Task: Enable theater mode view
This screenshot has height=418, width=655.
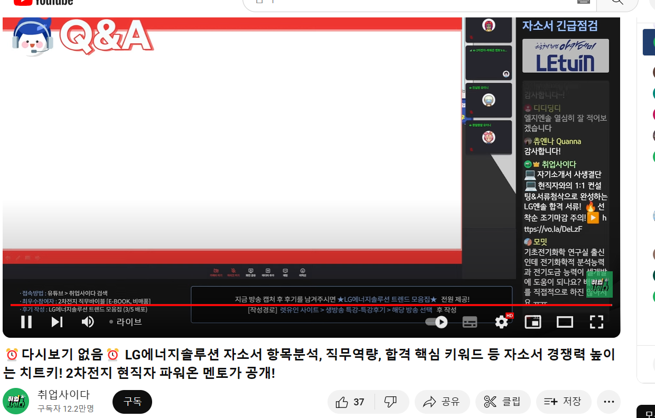Action: pos(565,322)
